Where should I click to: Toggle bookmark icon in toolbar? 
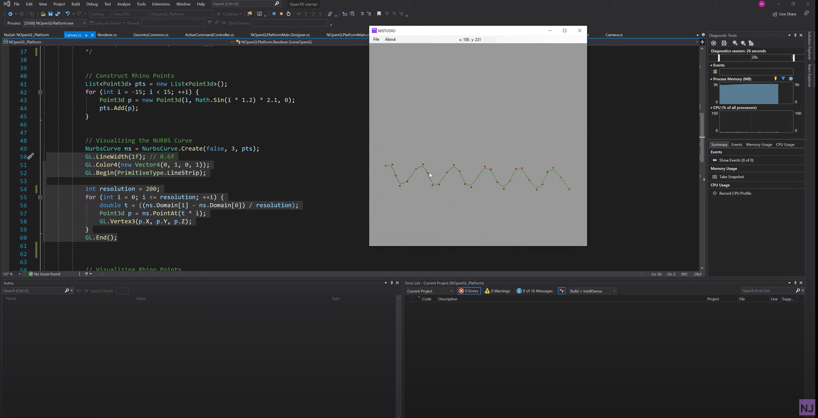379,14
